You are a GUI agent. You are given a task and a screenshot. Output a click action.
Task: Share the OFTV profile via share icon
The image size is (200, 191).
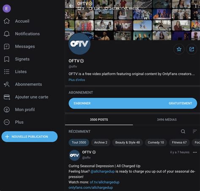(x=192, y=49)
